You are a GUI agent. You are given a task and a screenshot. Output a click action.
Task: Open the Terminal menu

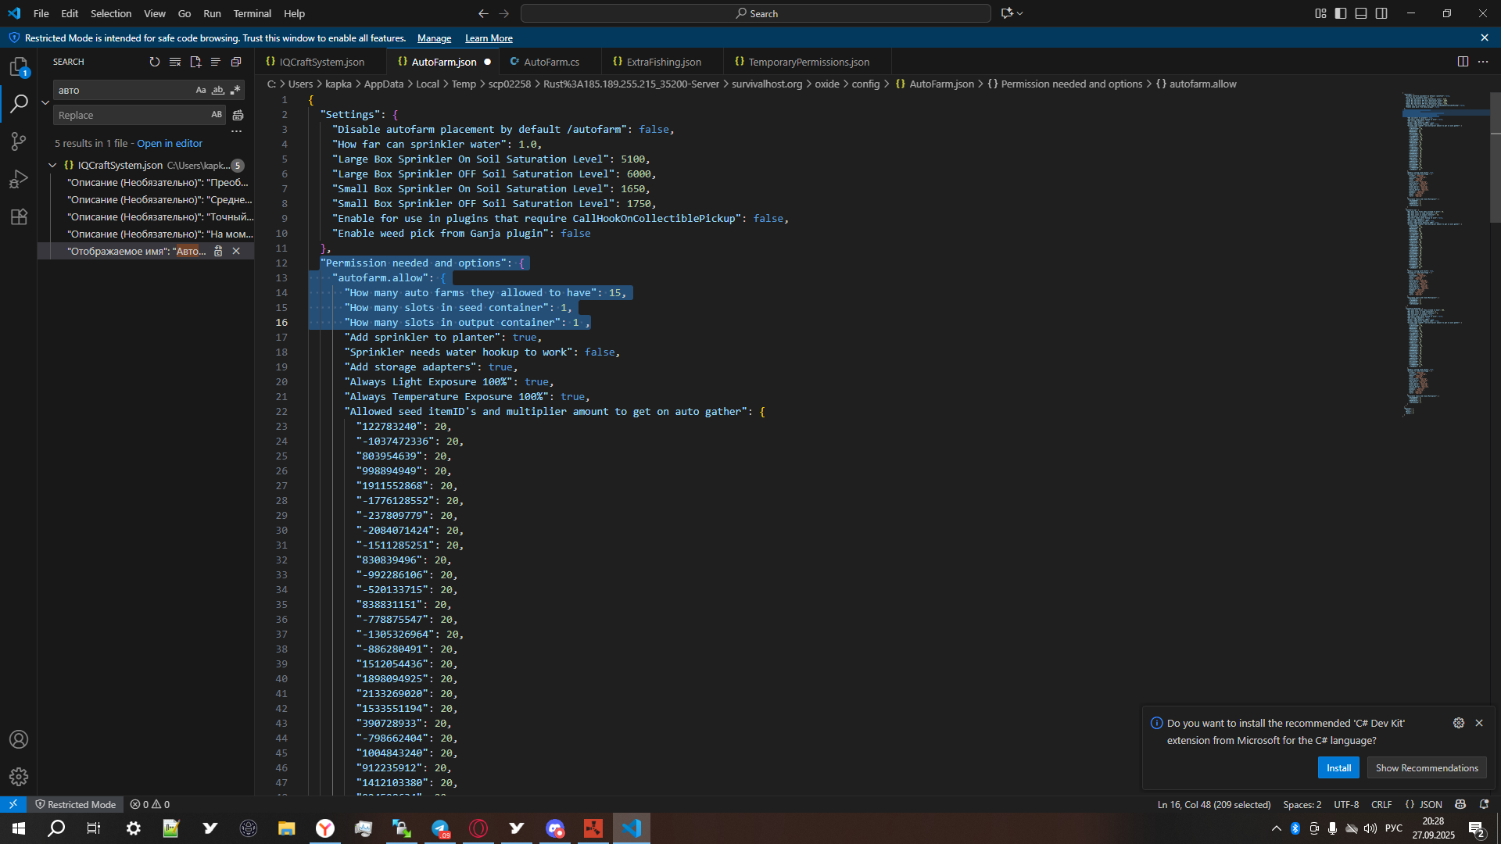pyautogui.click(x=252, y=13)
